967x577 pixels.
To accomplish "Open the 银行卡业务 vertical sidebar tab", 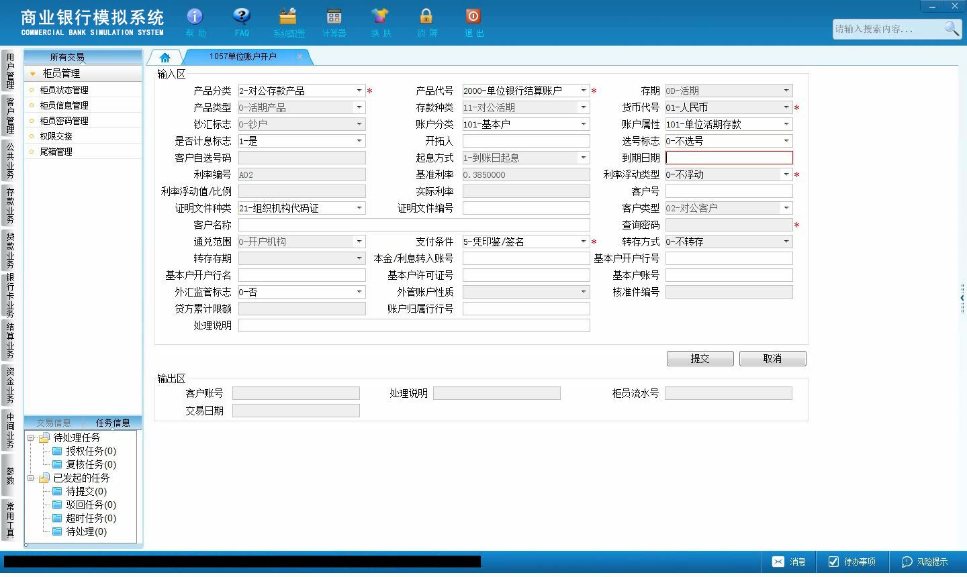I will 10,295.
